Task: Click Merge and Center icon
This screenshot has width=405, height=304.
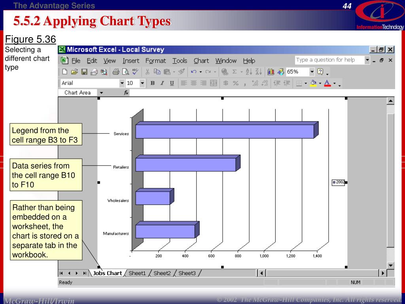Action: click(x=213, y=83)
